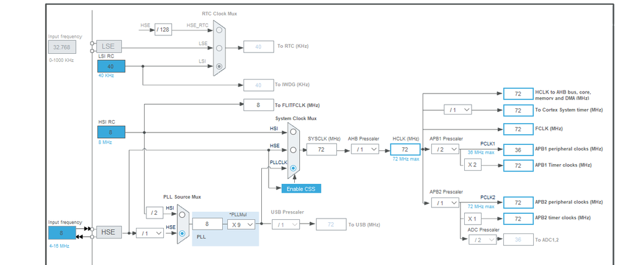Screen dimensions: 620x265
Task: Click the 'RTC Clock Mux' title
Action: click(220, 14)
